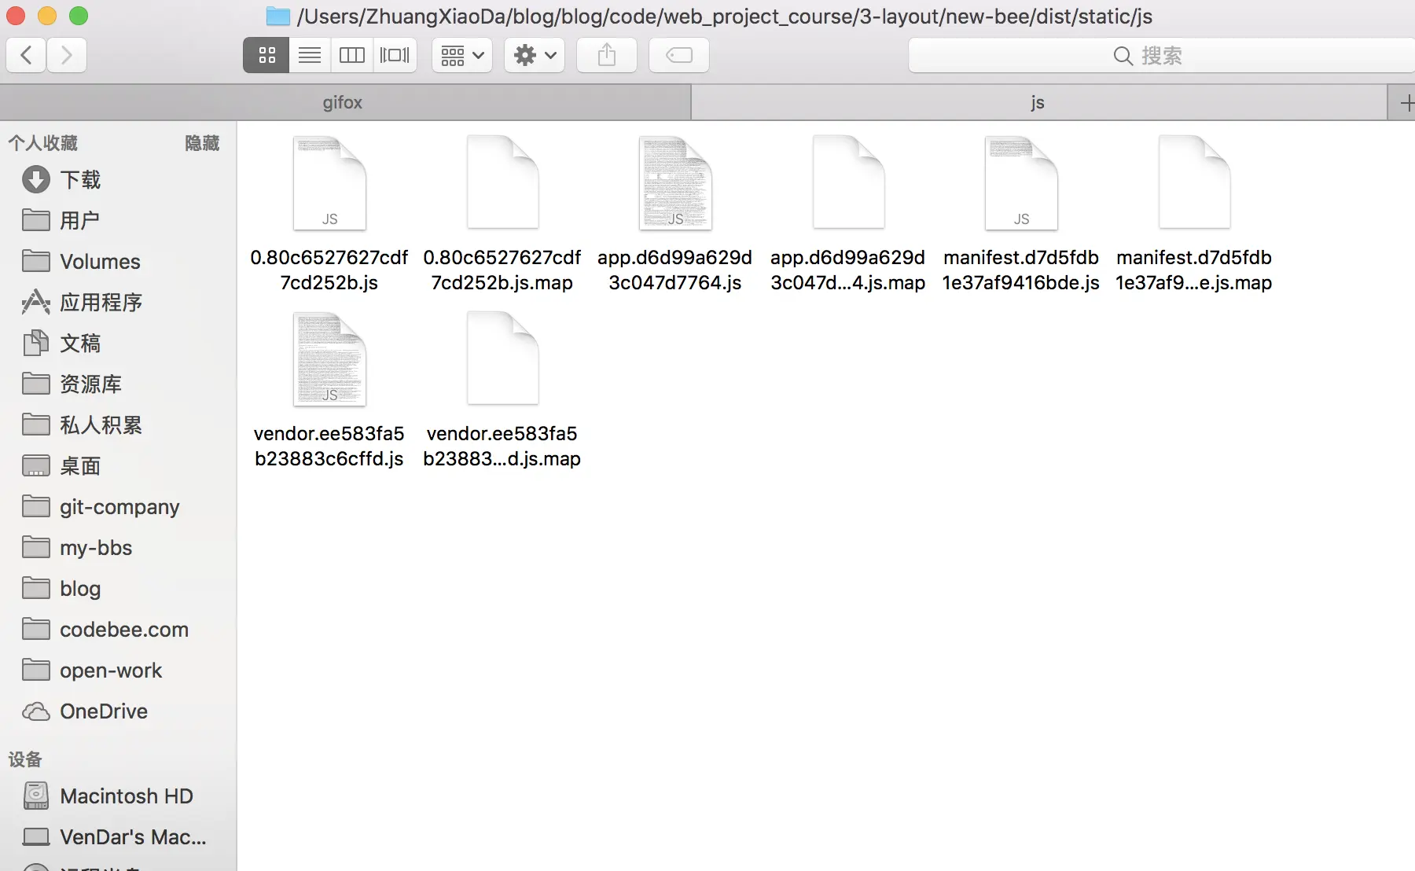Click the vendor.ee583fa5b23883c6cffd.js filename label
Viewport: 1415px width, 871px height.
[329, 446]
